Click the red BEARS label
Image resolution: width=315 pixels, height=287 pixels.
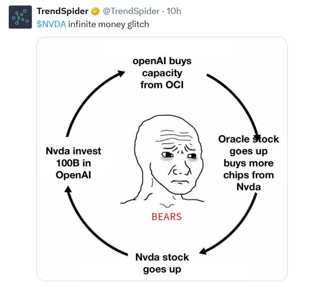[166, 216]
